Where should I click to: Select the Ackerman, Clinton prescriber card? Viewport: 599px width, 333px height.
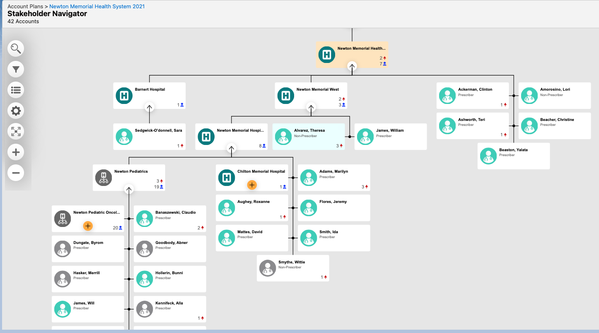point(472,96)
